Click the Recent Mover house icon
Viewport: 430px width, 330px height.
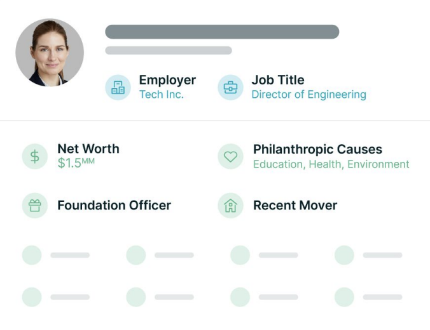tap(230, 206)
